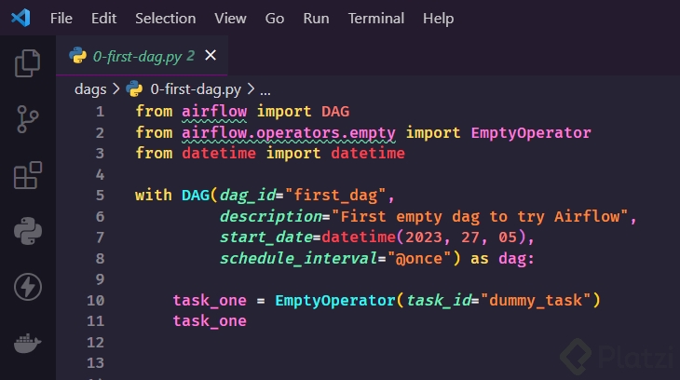Open the File menu
680x380 pixels.
61,19
